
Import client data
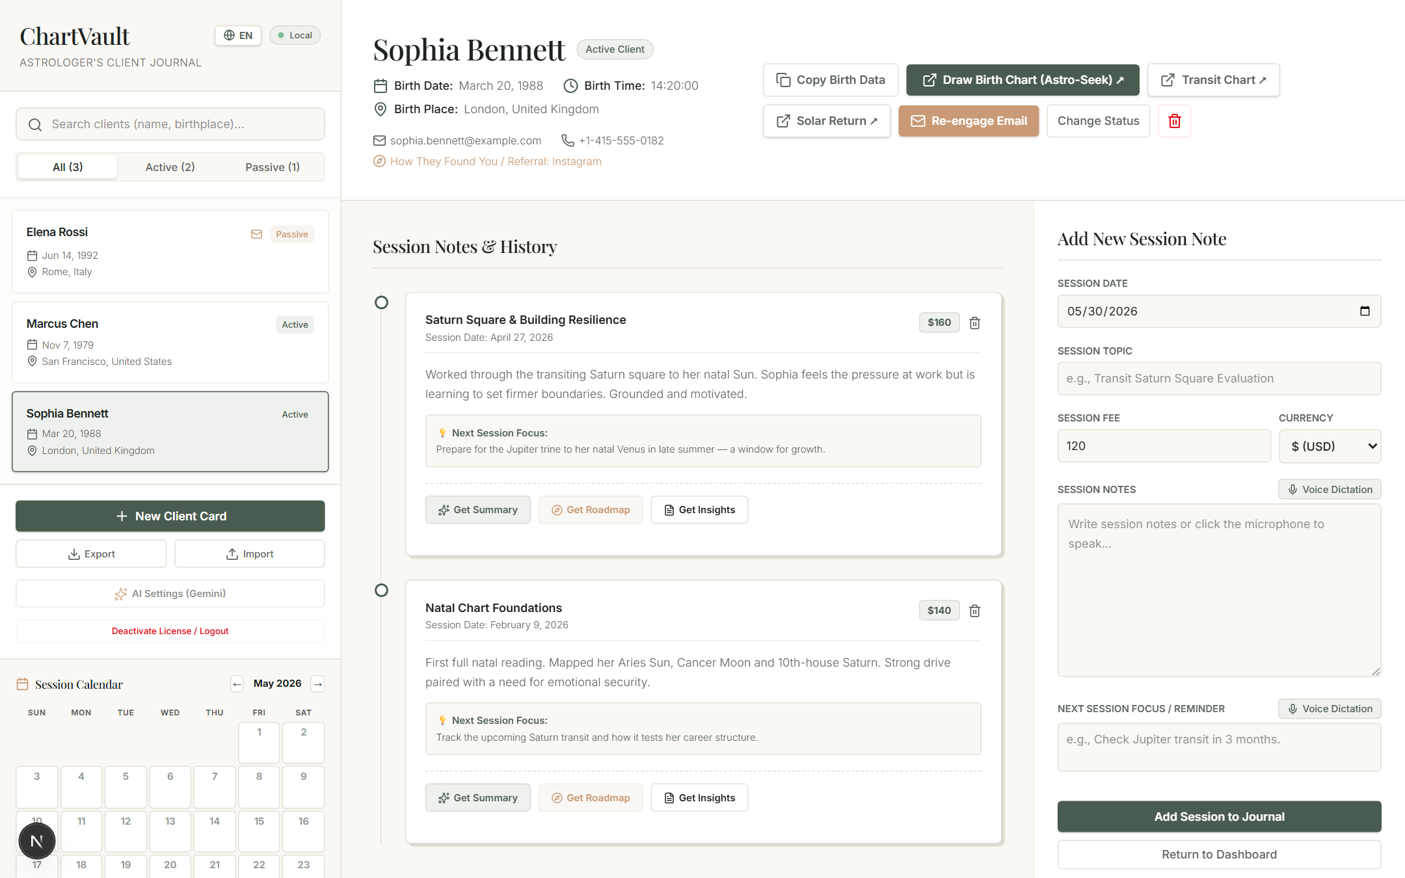[250, 554]
